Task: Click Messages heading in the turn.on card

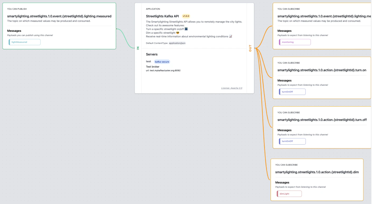Action: coord(284,80)
